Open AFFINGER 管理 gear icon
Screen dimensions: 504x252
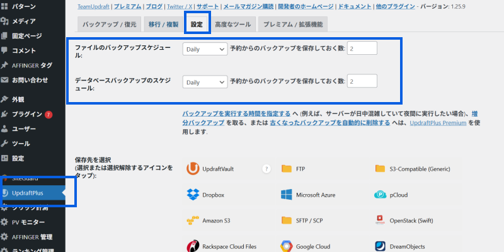point(4,237)
